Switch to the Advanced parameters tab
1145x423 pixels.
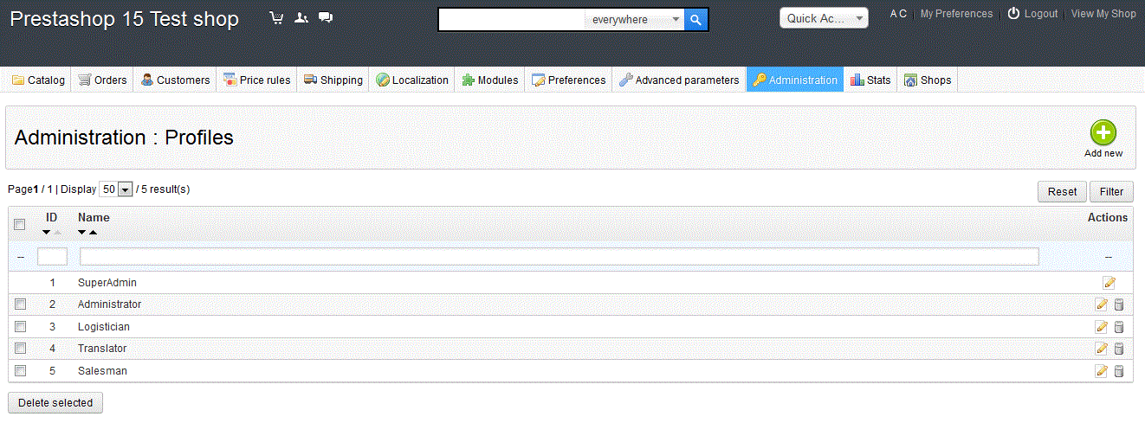tap(679, 80)
